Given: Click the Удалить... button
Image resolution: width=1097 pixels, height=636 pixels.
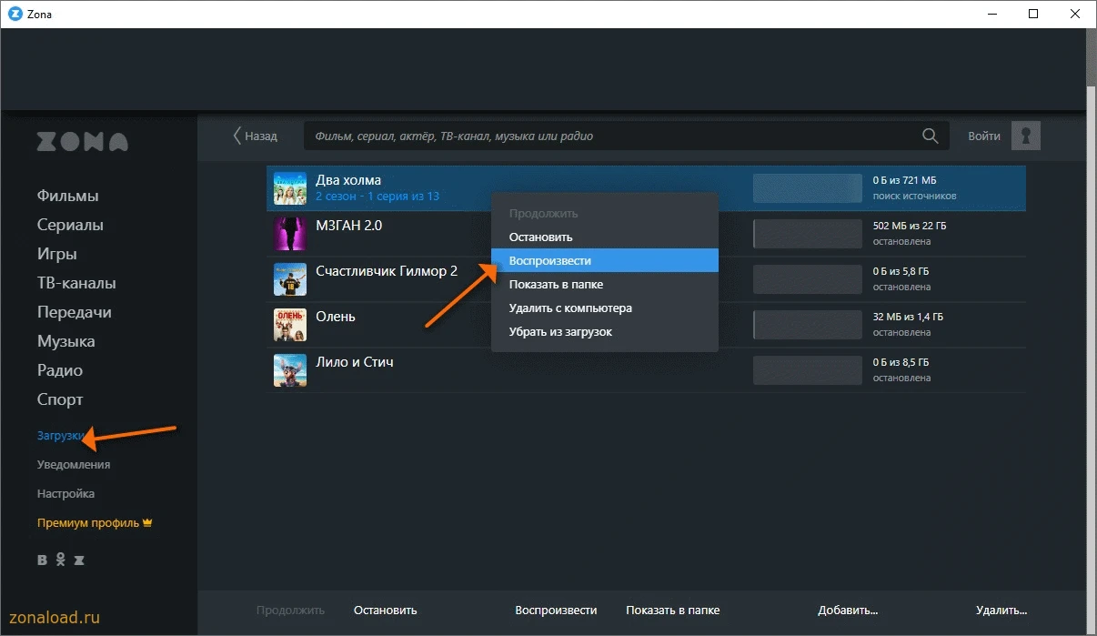Looking at the screenshot, I should 1001,611.
